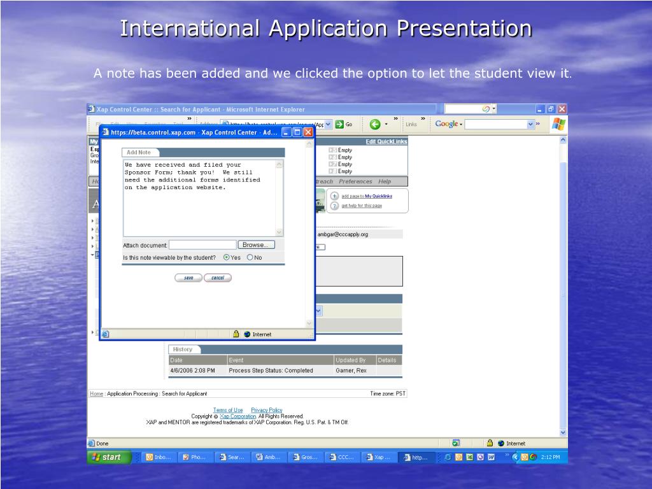Open the Google toolbar menu

pos(449,124)
